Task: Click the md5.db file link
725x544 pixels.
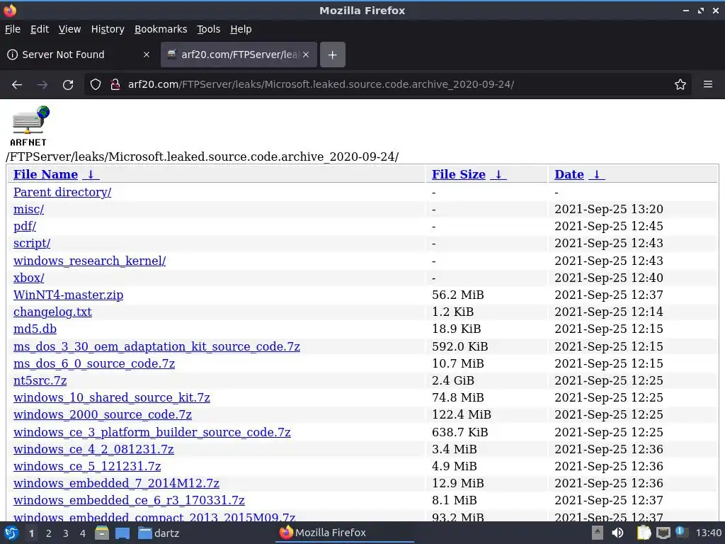Action: point(35,329)
